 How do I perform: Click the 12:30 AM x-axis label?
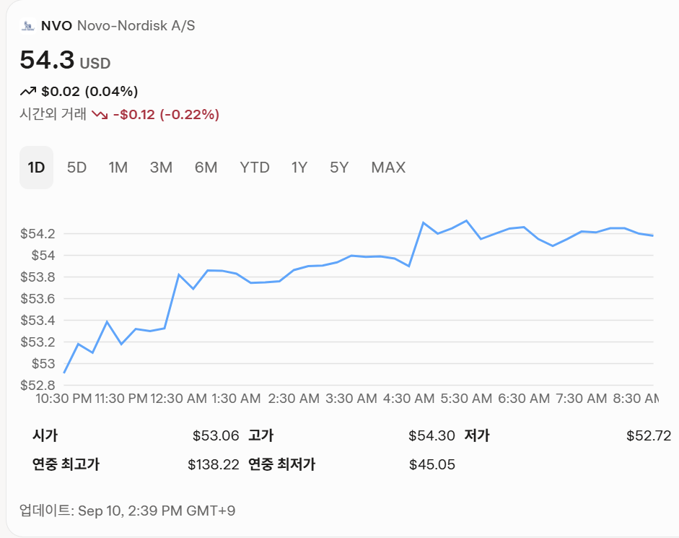(x=179, y=399)
